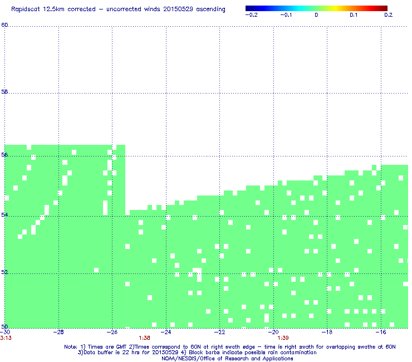
Task: Click the plot title 'Rapidscat 12.5km corrected - uncorrected winds'
Action: click(118, 9)
